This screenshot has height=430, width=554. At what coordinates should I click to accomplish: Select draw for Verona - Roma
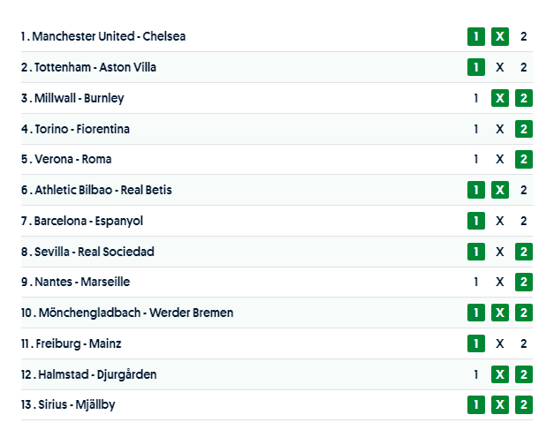pos(500,160)
